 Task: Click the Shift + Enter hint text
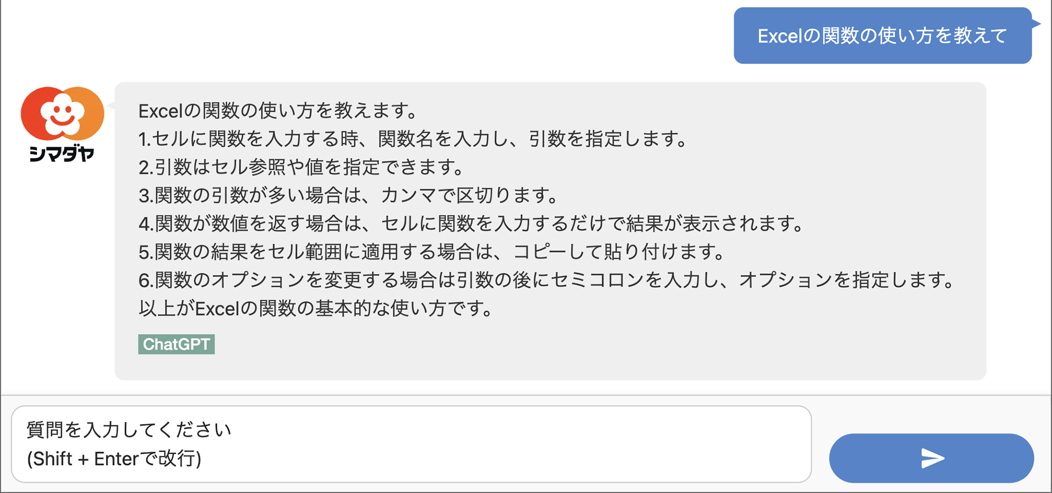[x=114, y=459]
